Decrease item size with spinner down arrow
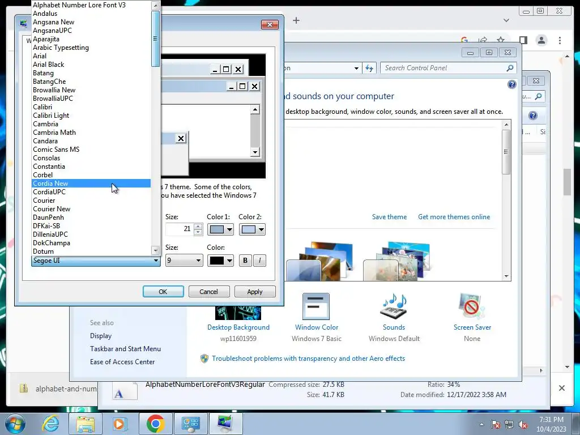This screenshot has width=580, height=435. (x=198, y=232)
